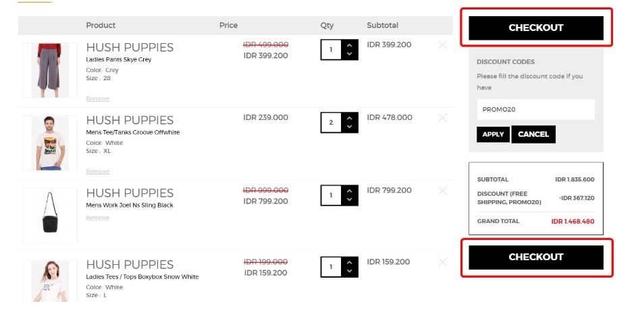Increase quantity of Mens Tee Groove Offwhite

pos(350,118)
